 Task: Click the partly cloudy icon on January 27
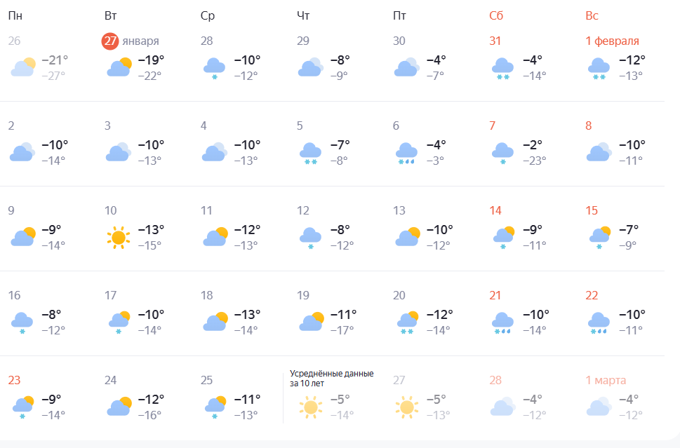pos(119,68)
